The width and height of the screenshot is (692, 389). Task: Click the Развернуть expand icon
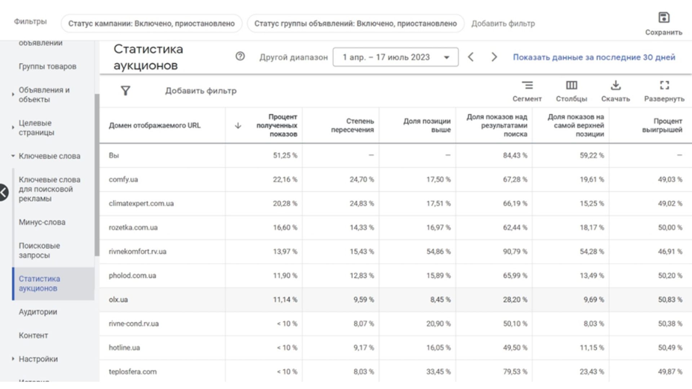(664, 85)
